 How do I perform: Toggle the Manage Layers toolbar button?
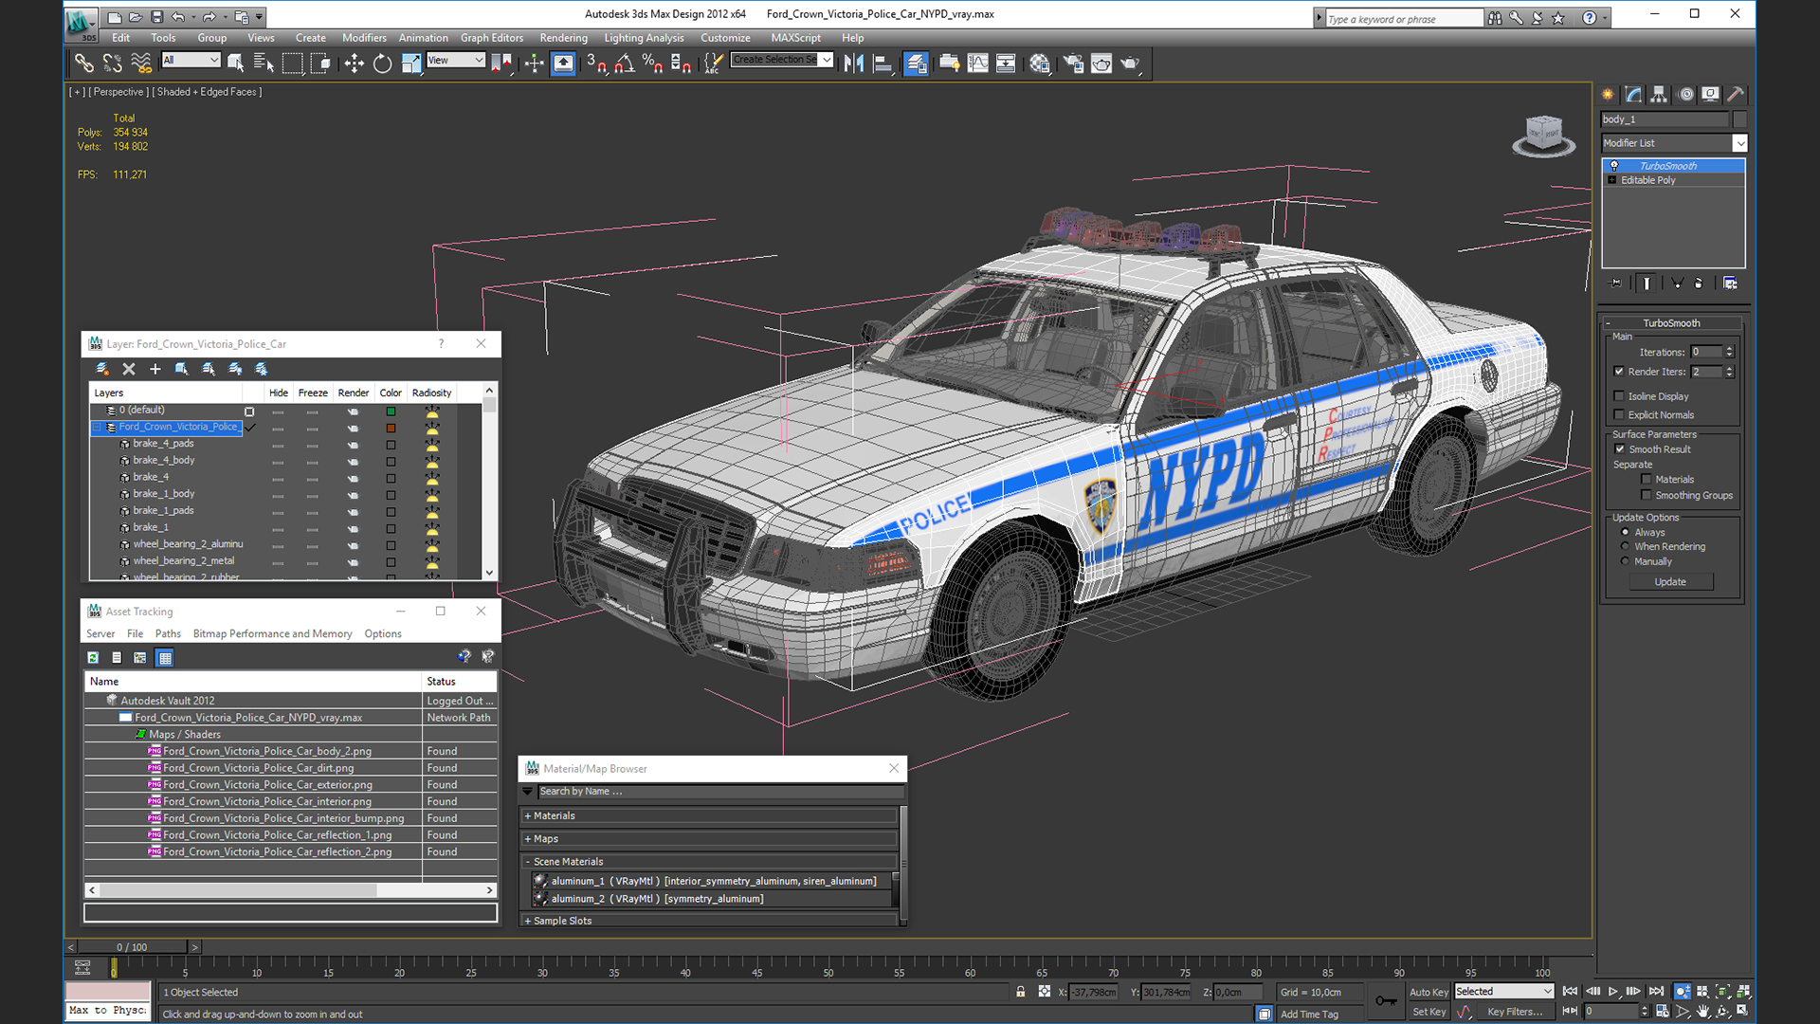click(x=916, y=64)
